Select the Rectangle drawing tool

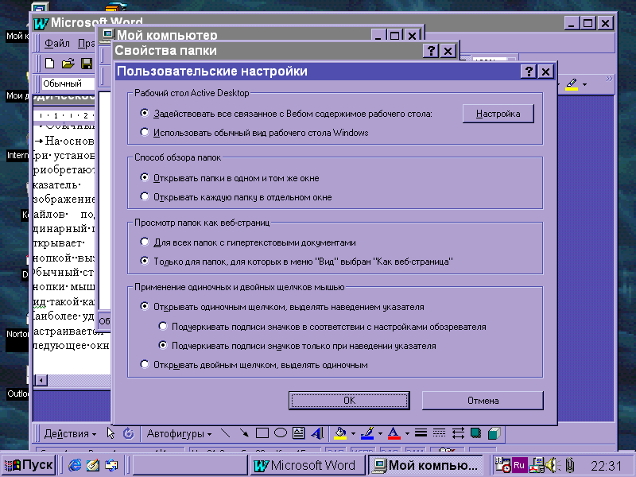point(262,433)
